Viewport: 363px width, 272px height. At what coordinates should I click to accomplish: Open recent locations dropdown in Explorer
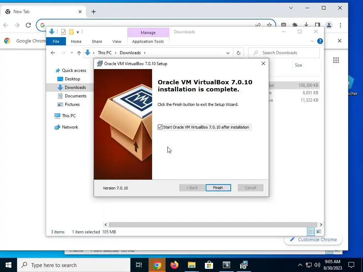(72, 53)
